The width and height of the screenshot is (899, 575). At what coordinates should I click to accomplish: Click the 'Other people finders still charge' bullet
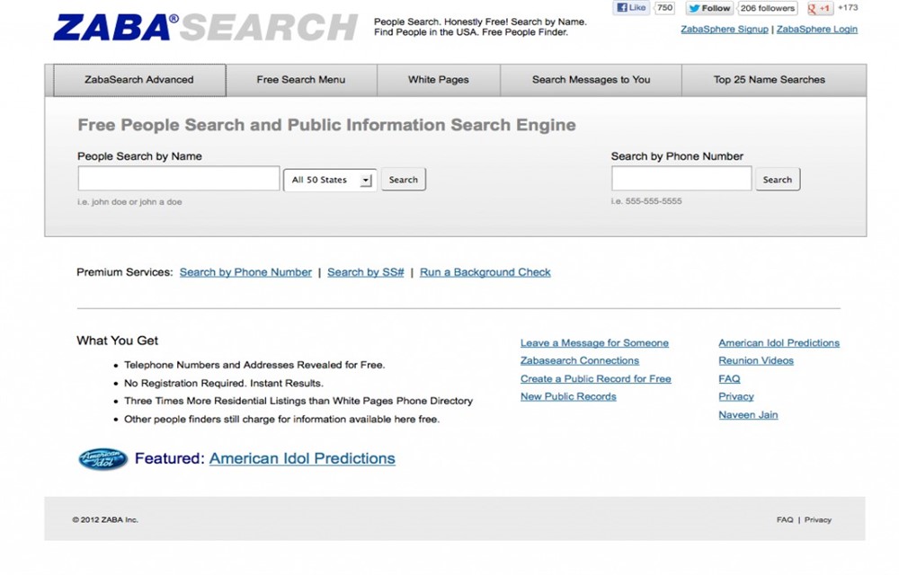[281, 420]
